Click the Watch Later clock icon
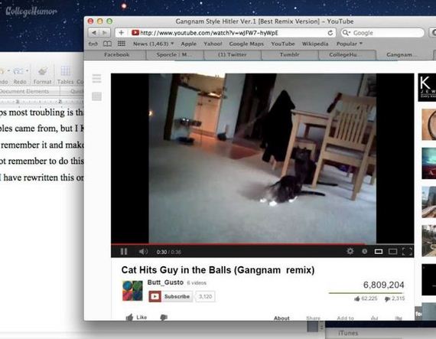 364,252
